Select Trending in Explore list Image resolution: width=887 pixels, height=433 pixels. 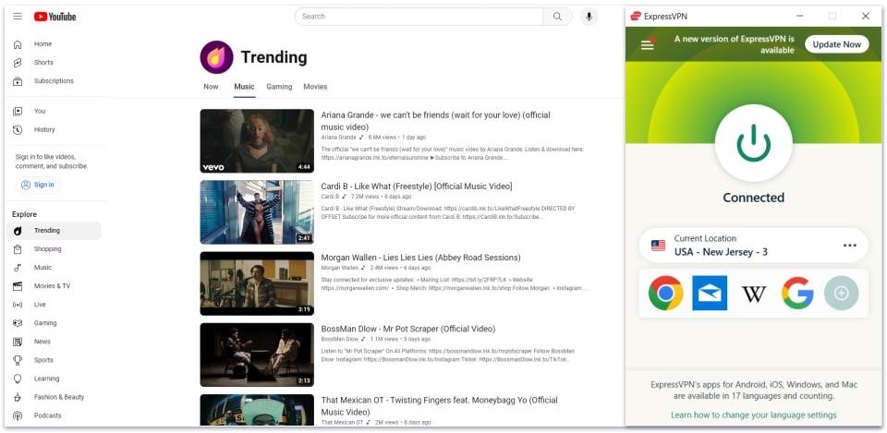pos(54,231)
